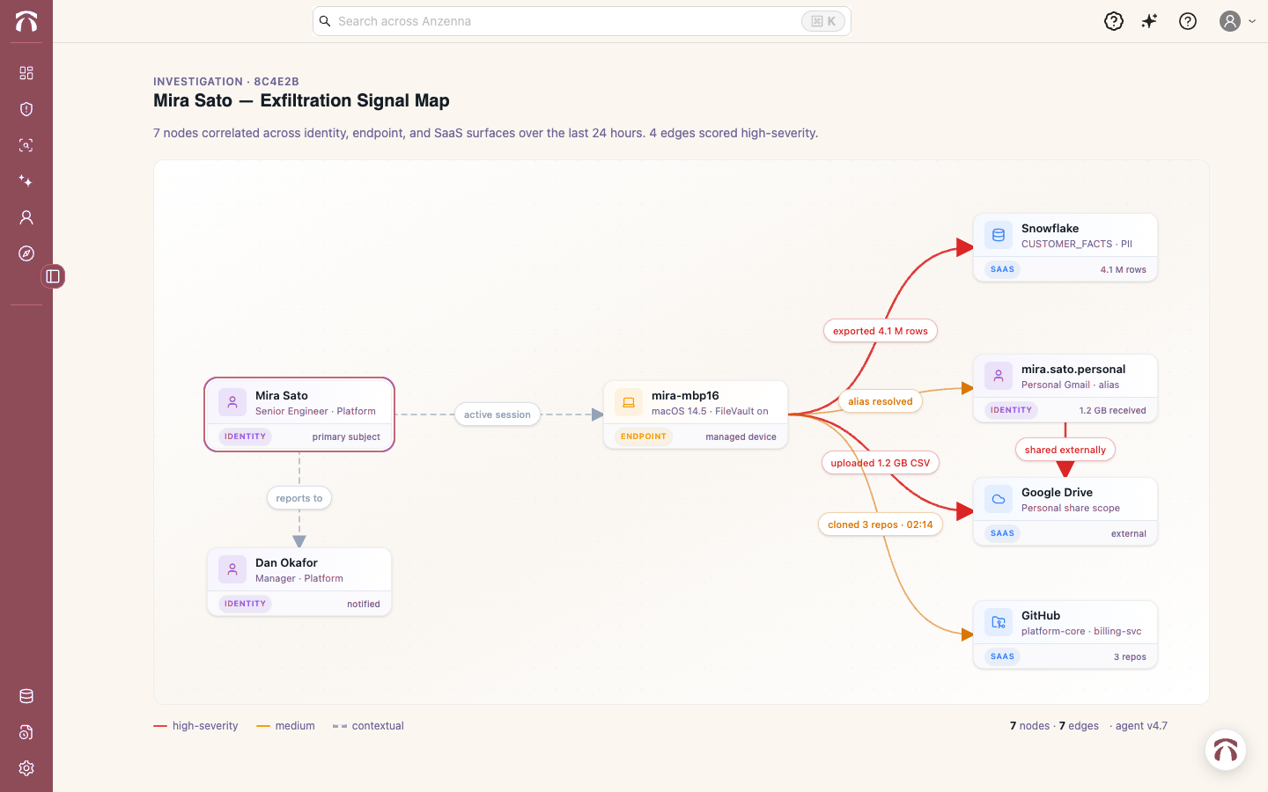Click the Snowflake database node icon

coord(999,235)
